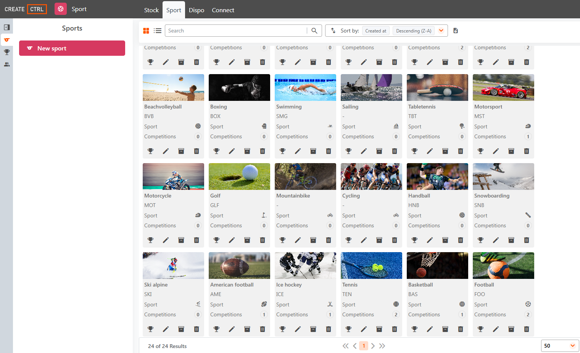Switch to list view layout
Screen dimensions: 580x353
[158, 31]
